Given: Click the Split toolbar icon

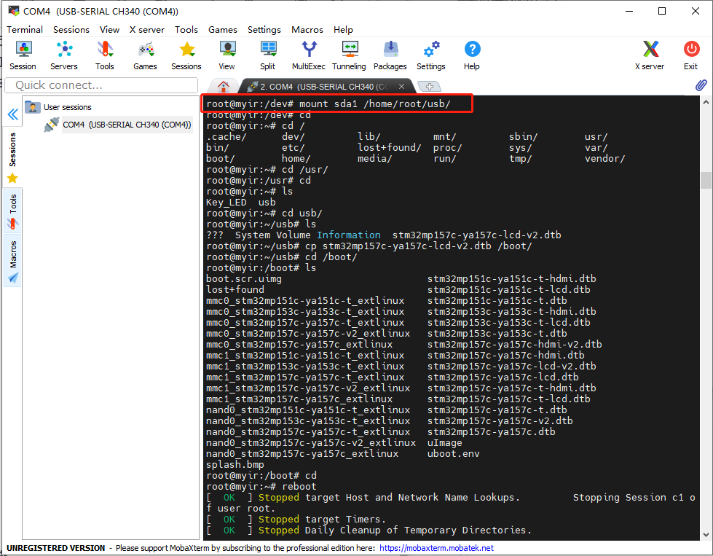Looking at the screenshot, I should (x=268, y=55).
